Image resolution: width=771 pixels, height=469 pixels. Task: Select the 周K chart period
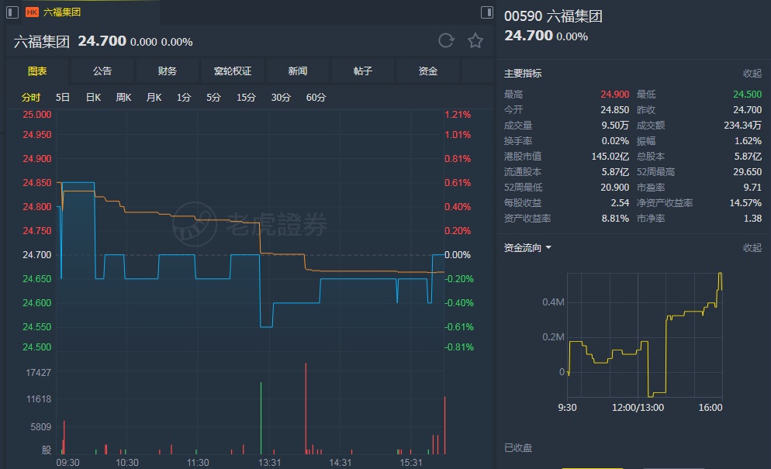(x=123, y=98)
